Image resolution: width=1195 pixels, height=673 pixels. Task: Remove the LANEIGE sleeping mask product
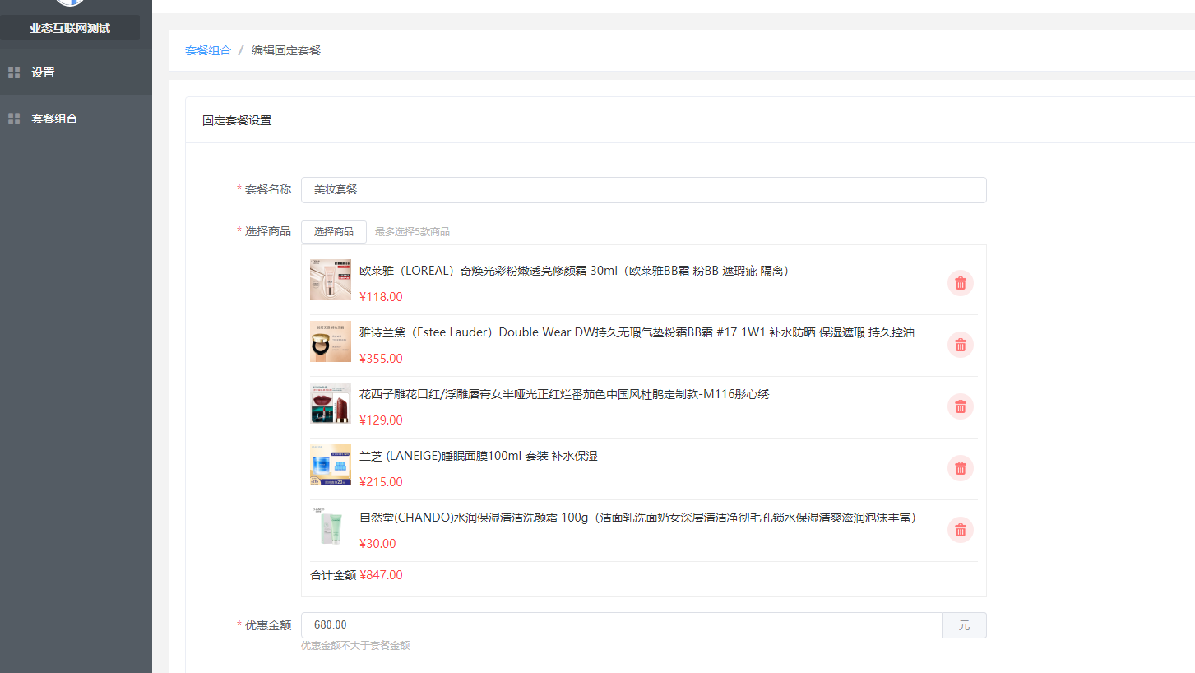click(x=960, y=468)
